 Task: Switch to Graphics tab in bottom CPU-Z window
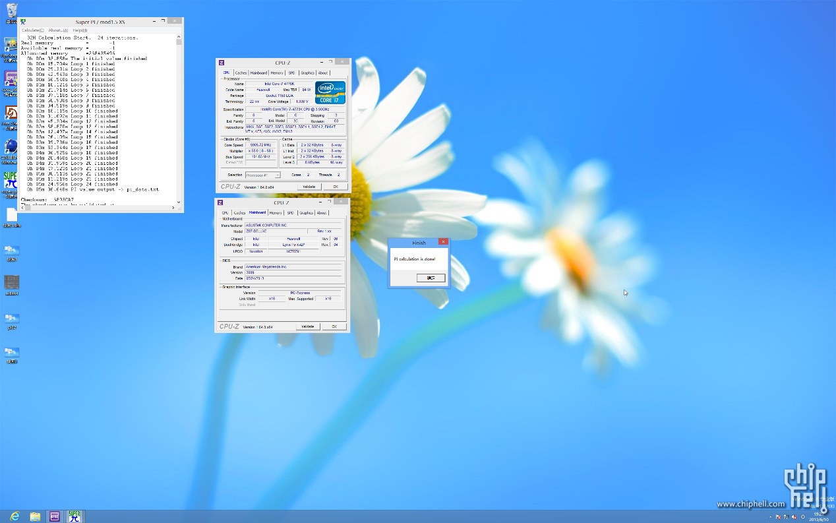tap(306, 213)
